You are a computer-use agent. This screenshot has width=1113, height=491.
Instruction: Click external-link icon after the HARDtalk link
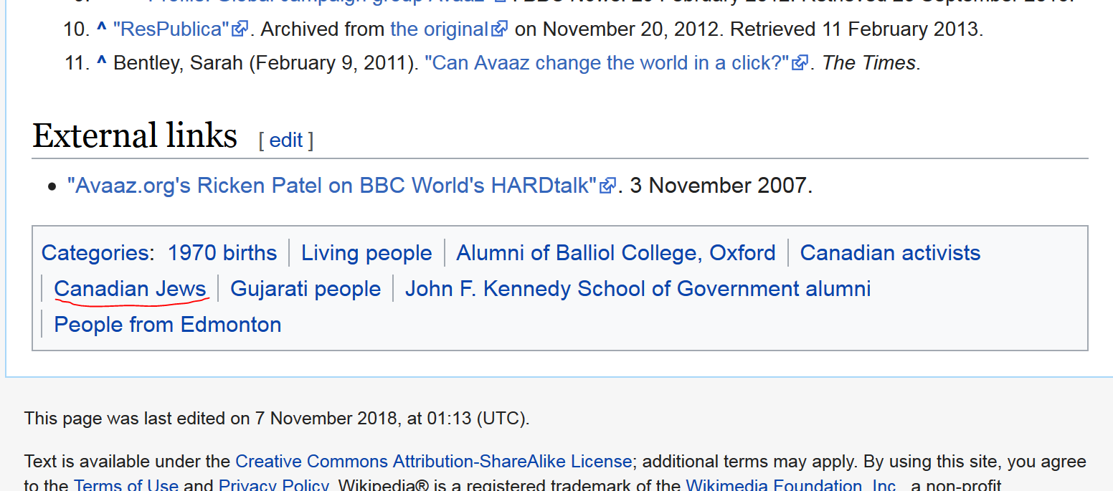coord(608,186)
